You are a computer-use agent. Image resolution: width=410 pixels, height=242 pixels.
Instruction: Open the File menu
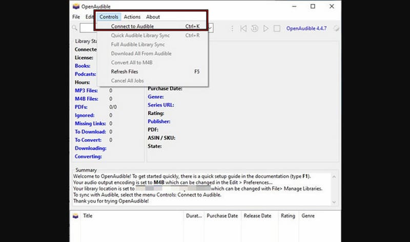76,17
